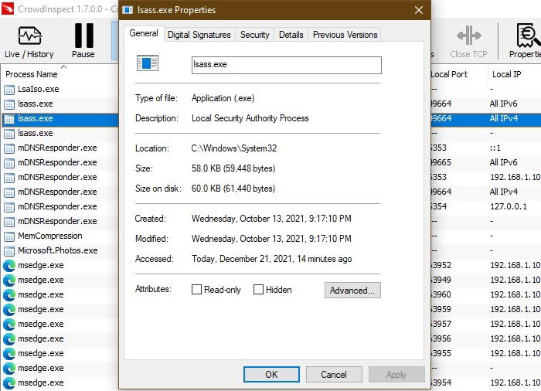This screenshot has height=391, width=541.
Task: Click the Edge icon of last msedge.exe row
Action: pyautogui.click(x=9, y=383)
